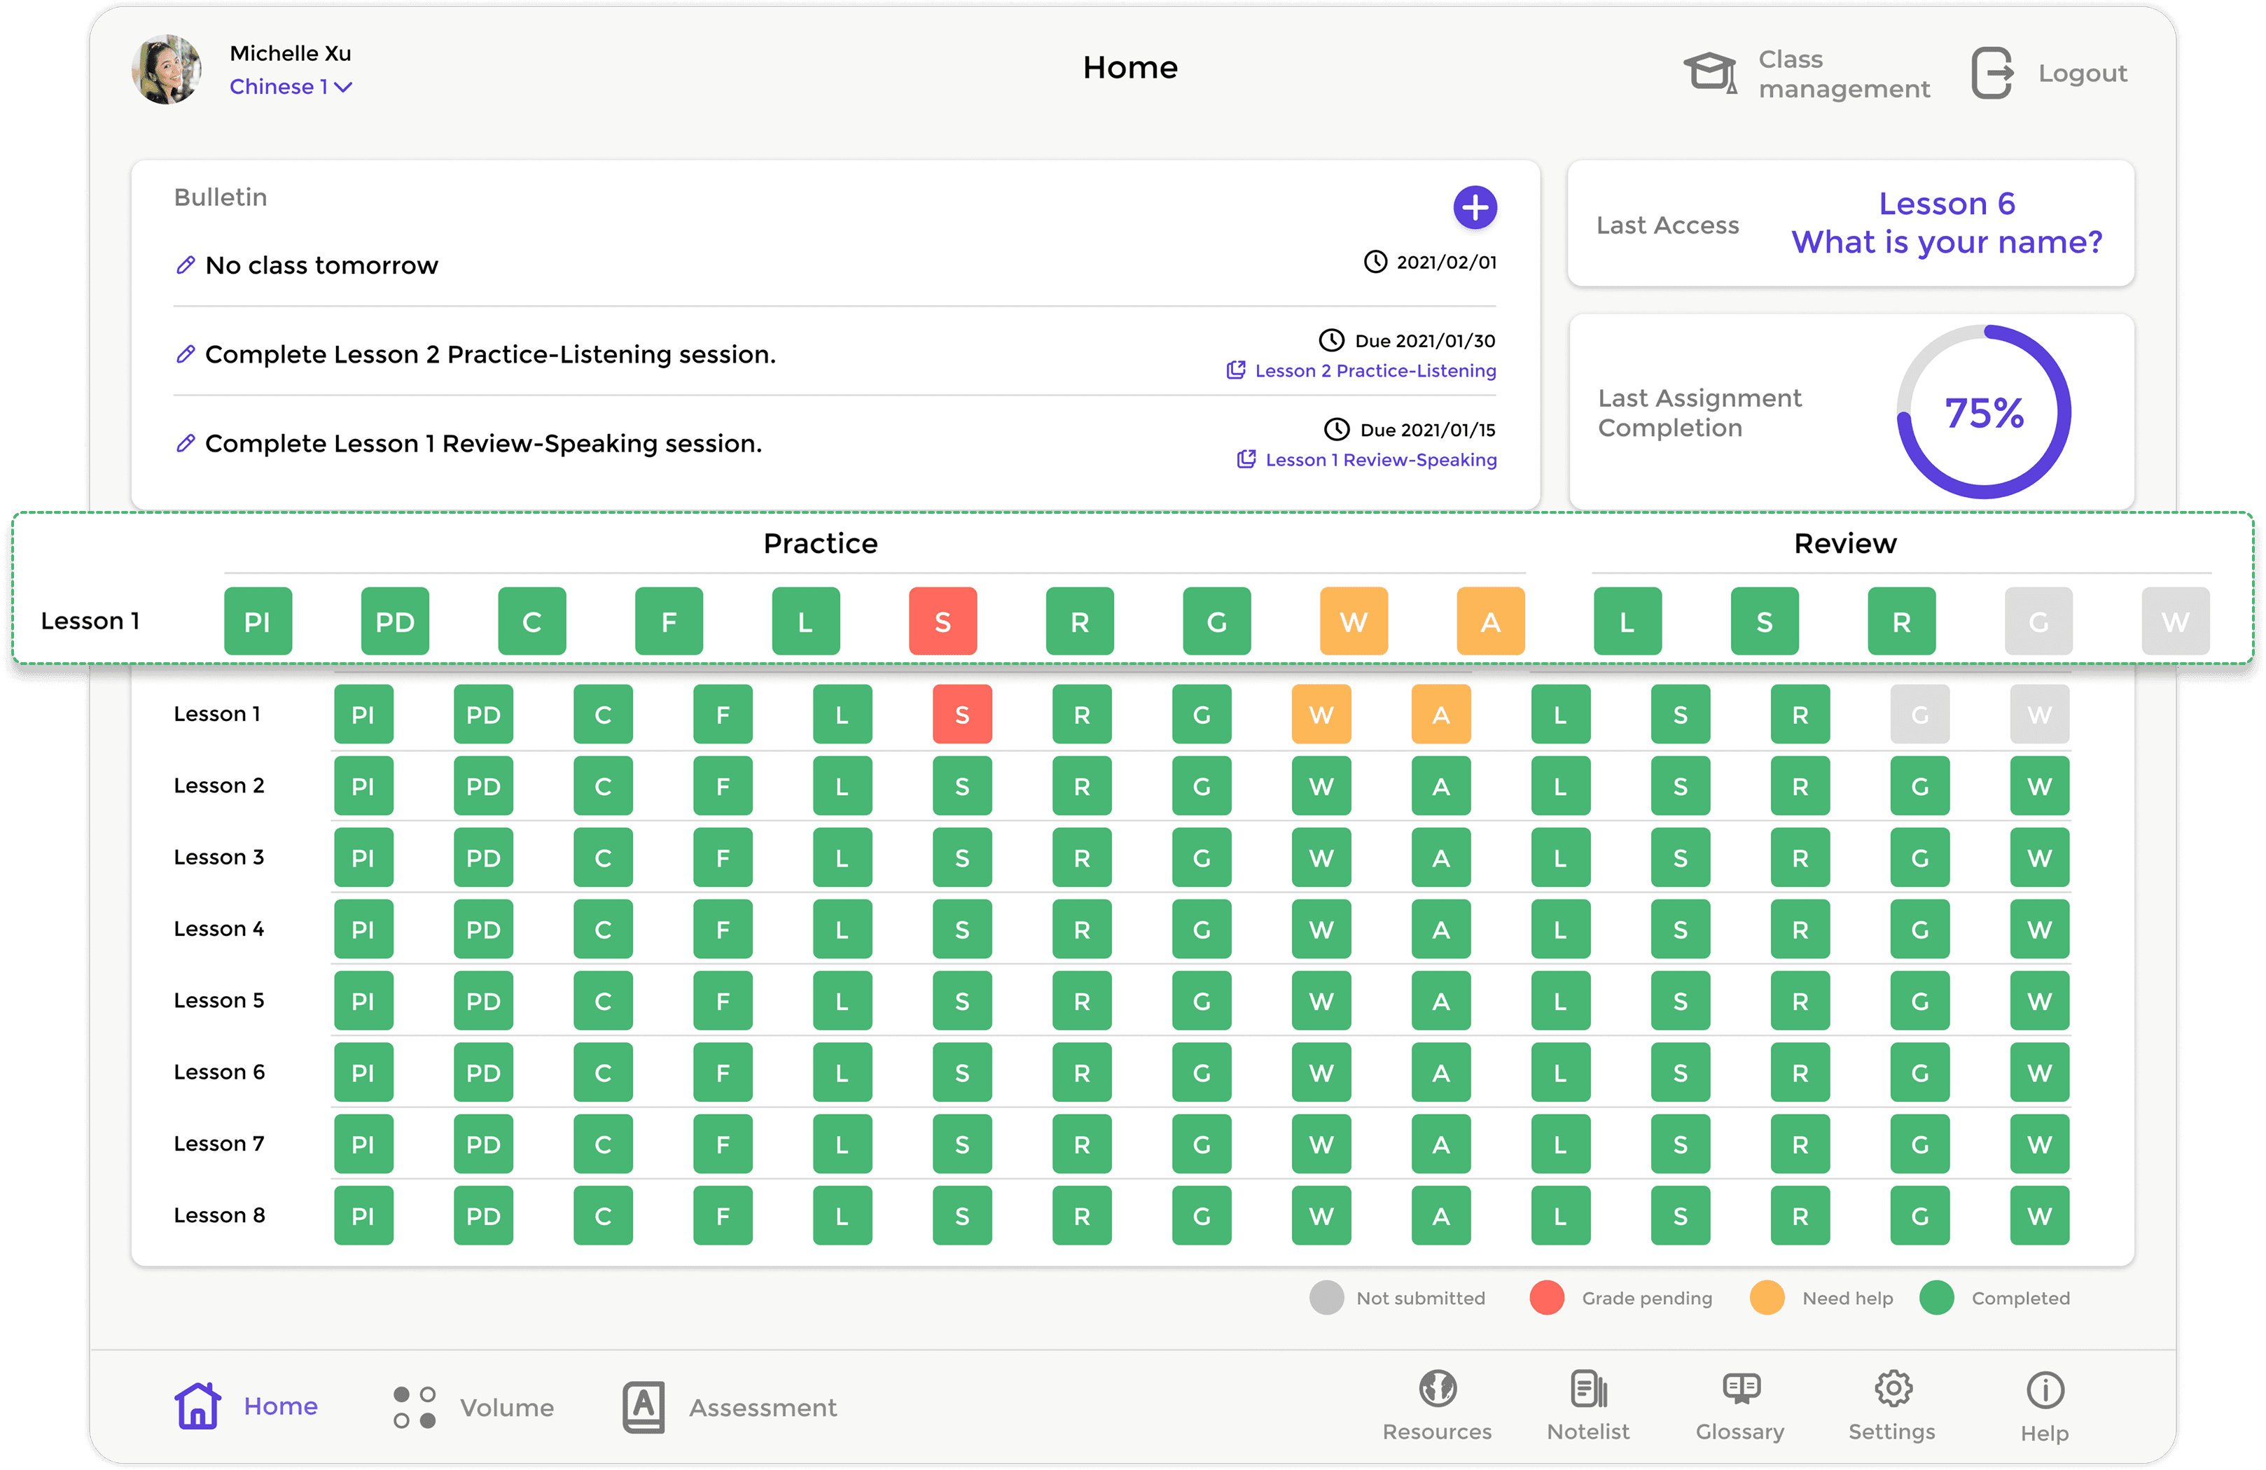
Task: Open the Notelist icon
Action: (x=1588, y=1388)
